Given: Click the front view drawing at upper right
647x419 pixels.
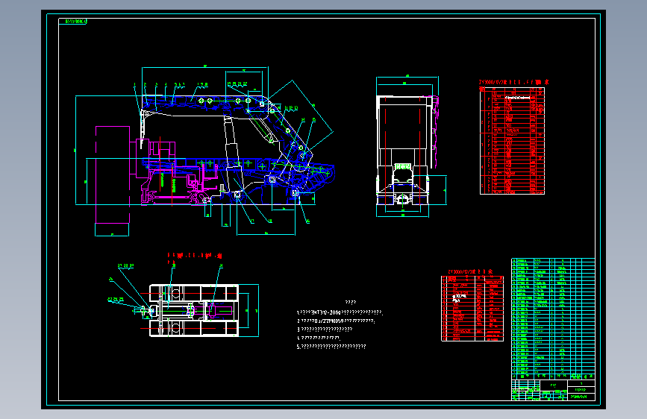Looking at the screenshot, I should [x=411, y=146].
